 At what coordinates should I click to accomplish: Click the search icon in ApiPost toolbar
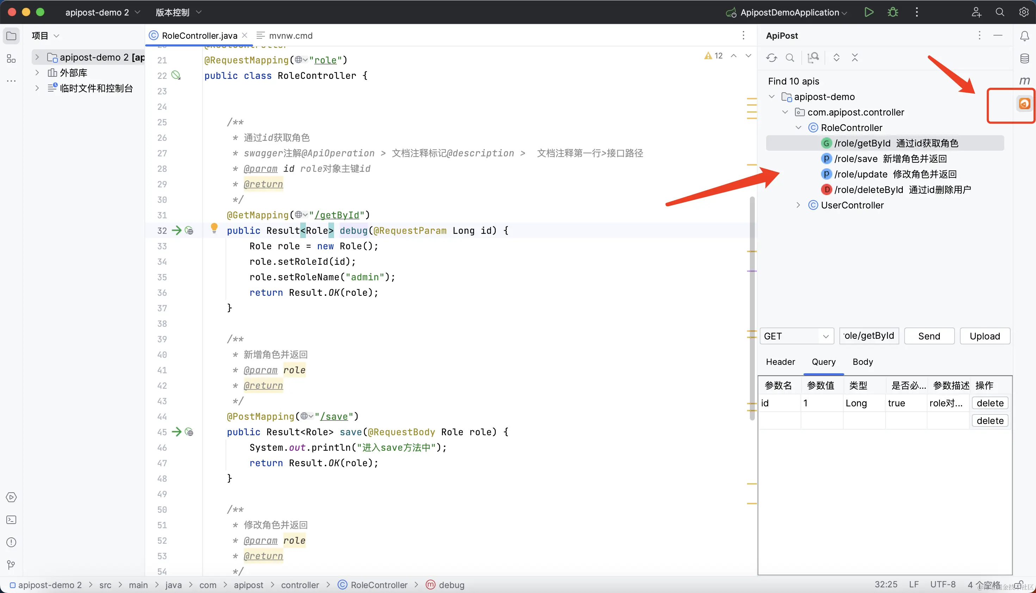click(790, 58)
